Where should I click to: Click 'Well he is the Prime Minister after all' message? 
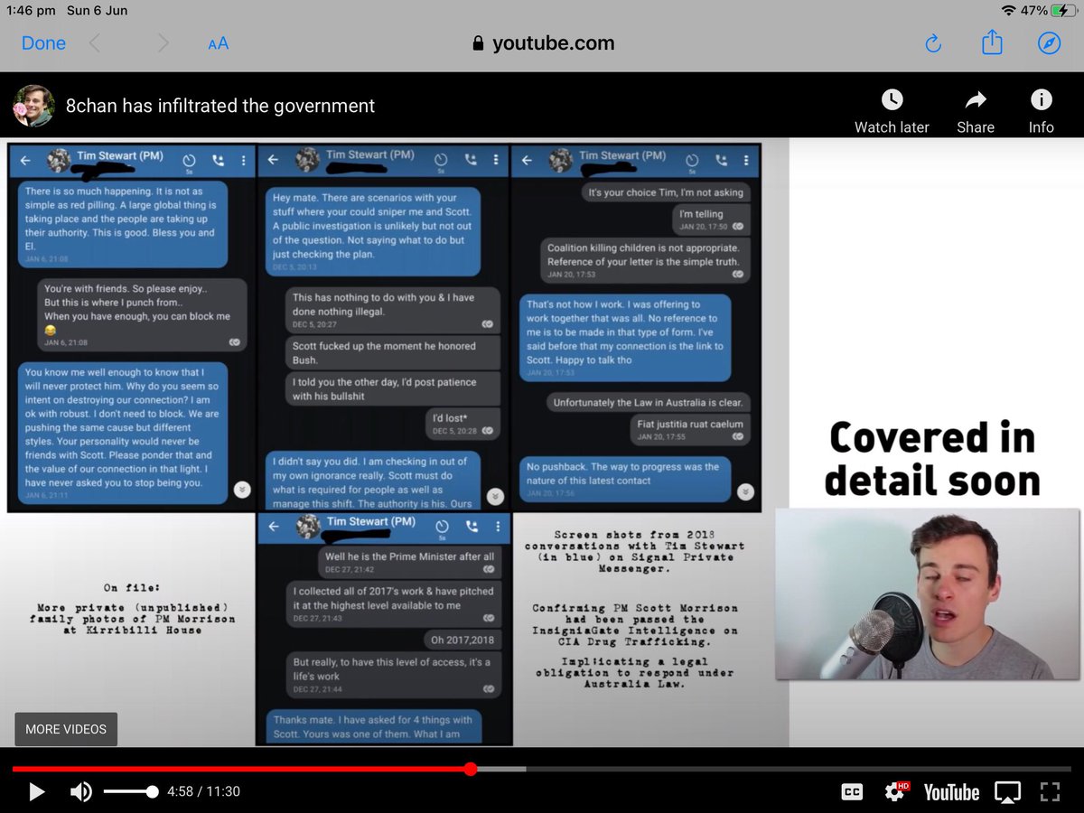[409, 562]
